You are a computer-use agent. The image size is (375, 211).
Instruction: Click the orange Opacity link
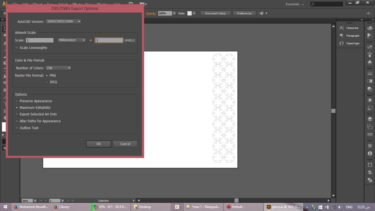pyautogui.click(x=151, y=14)
